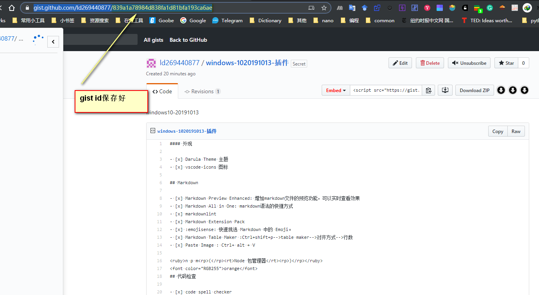Click the purple square lightning extension icon
Image resolution: width=539 pixels, height=295 pixels.
pos(402,8)
